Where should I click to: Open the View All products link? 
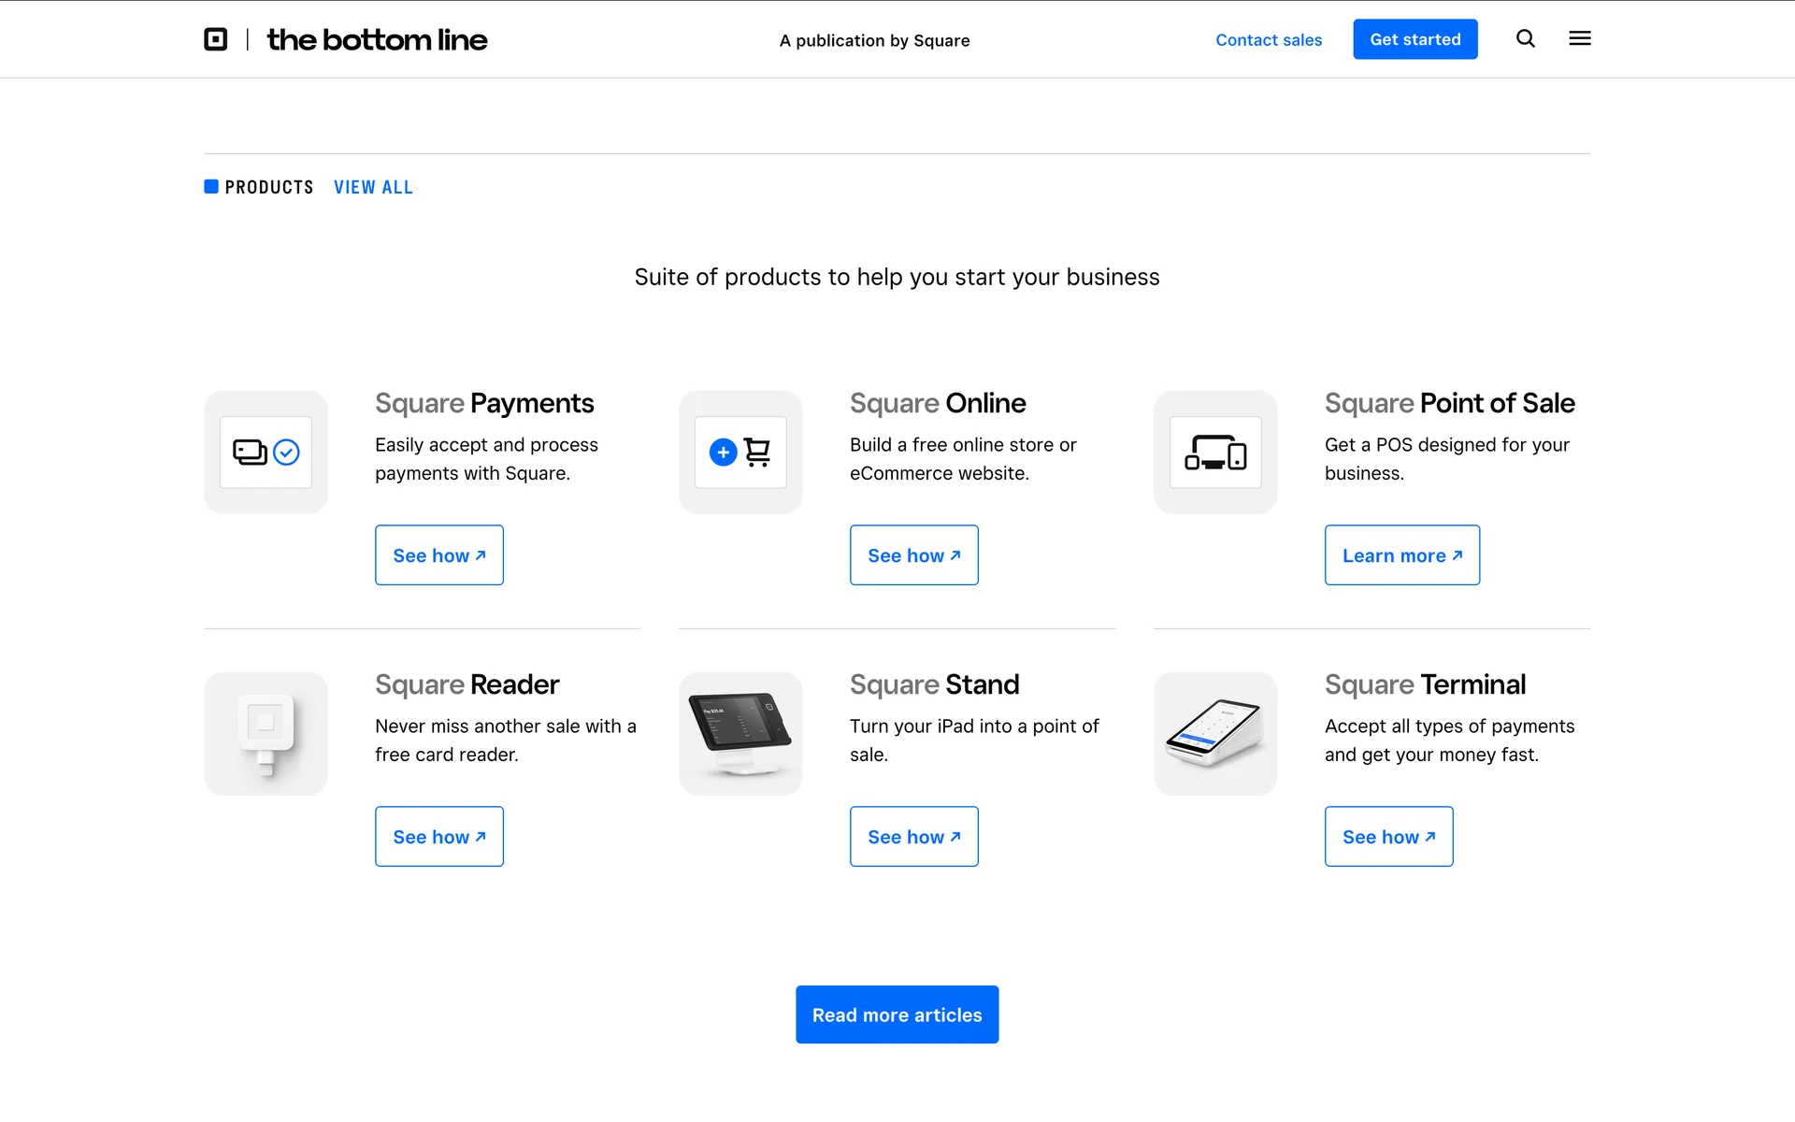click(373, 187)
